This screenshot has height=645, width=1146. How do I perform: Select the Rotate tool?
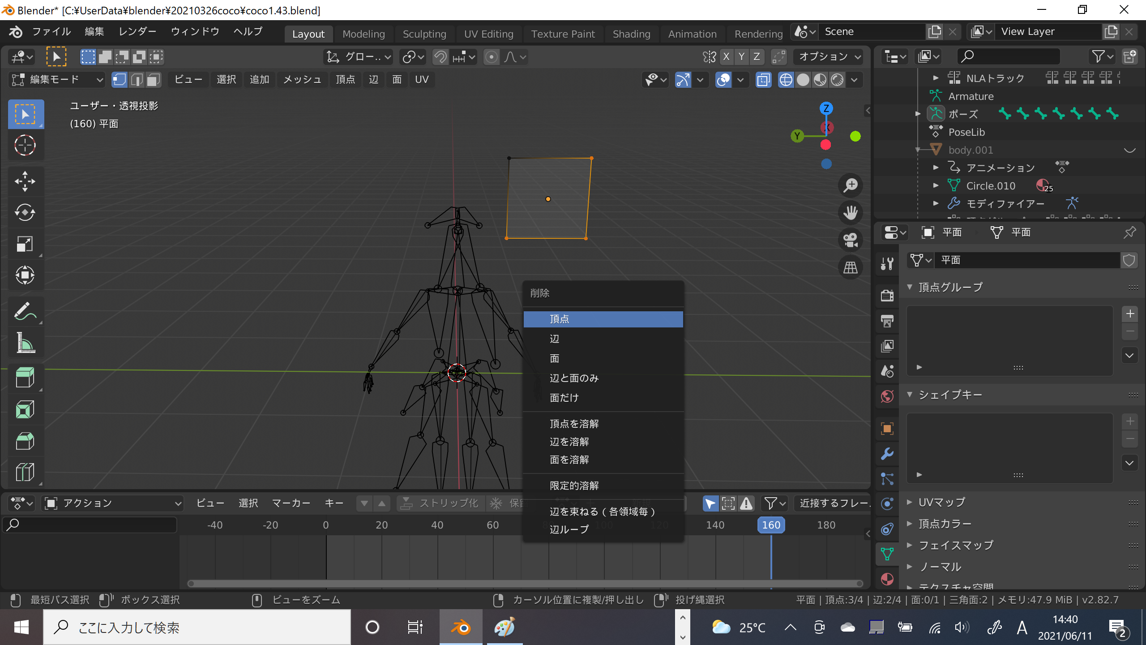point(25,213)
